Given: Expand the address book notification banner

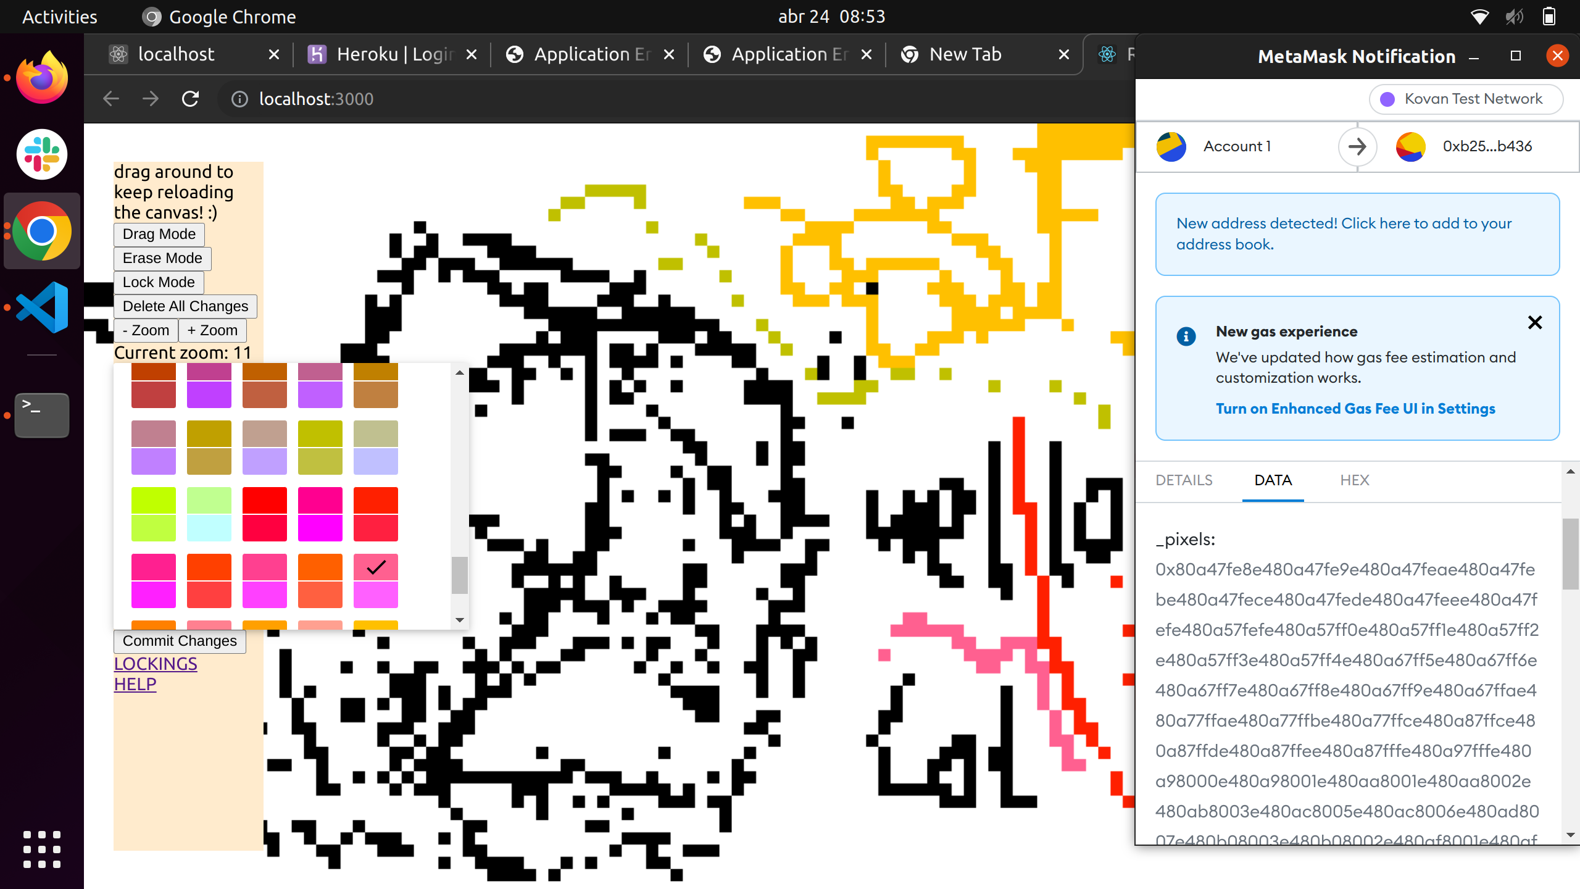Looking at the screenshot, I should click(1358, 233).
